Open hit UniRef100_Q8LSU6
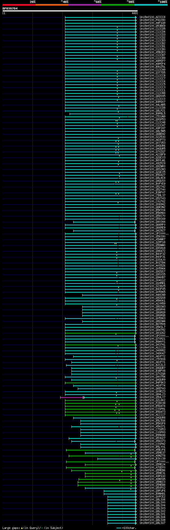Image resolution: width=170 pixels, height=530 pixels. pyautogui.click(x=152, y=499)
